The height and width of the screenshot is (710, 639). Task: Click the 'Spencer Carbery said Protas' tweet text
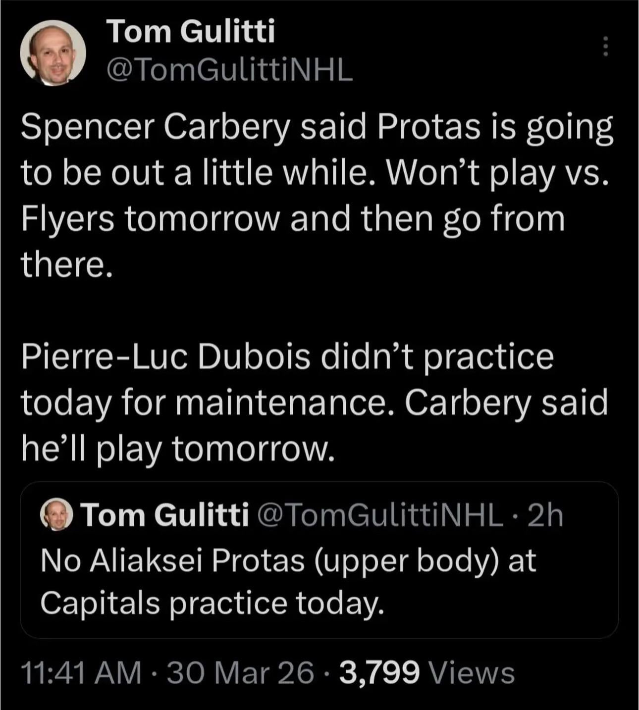317,127
